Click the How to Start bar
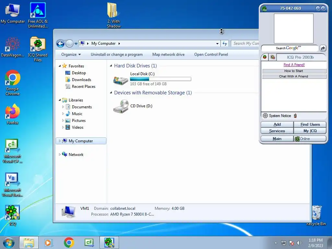Screen dimensions: 332x249 [294, 71]
